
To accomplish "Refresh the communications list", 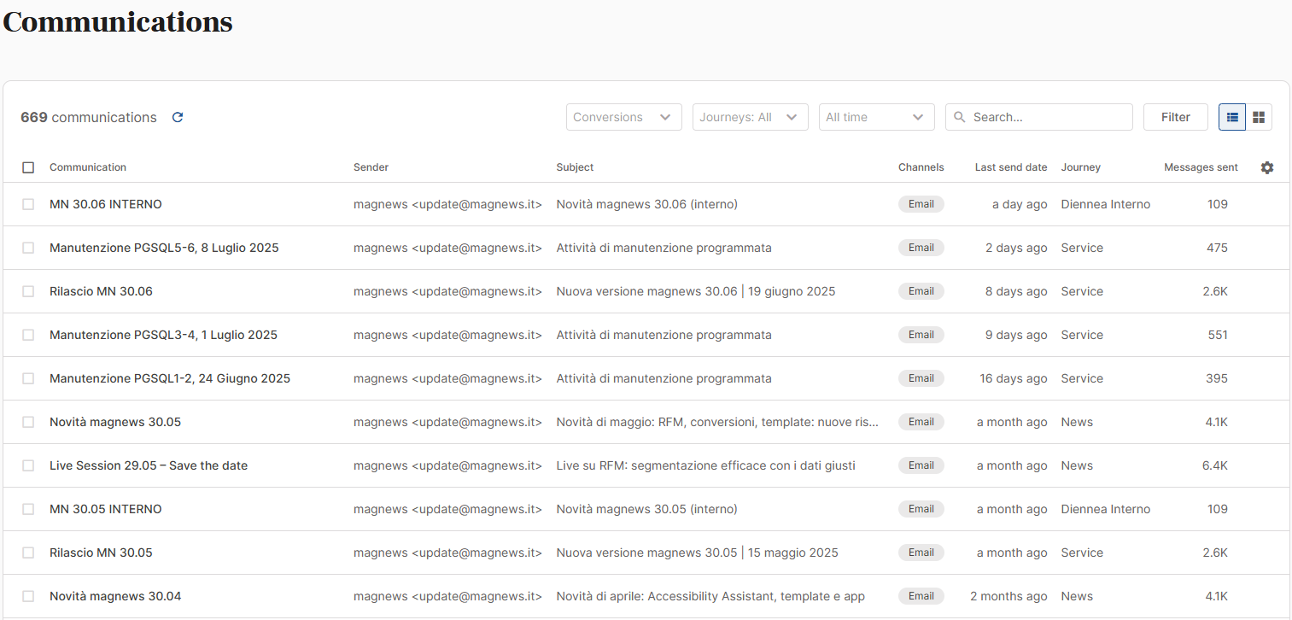I will [178, 117].
